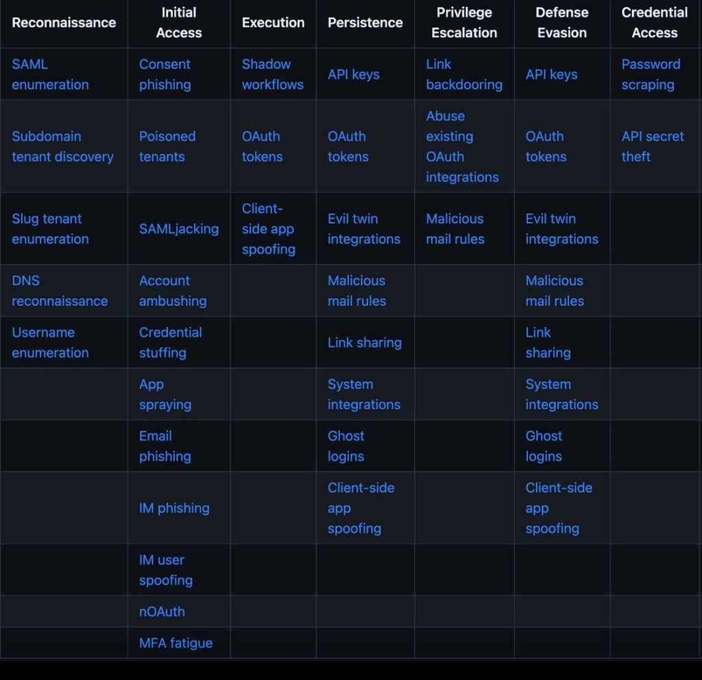Click the Execution column header

click(273, 23)
